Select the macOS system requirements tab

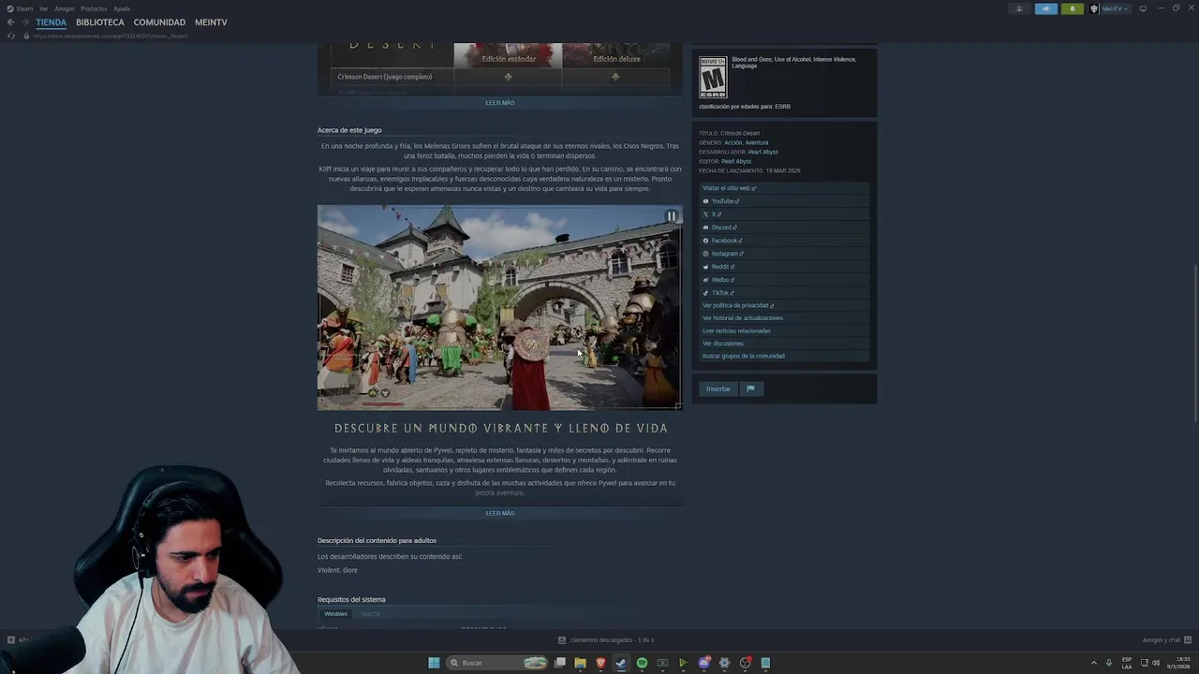371,614
